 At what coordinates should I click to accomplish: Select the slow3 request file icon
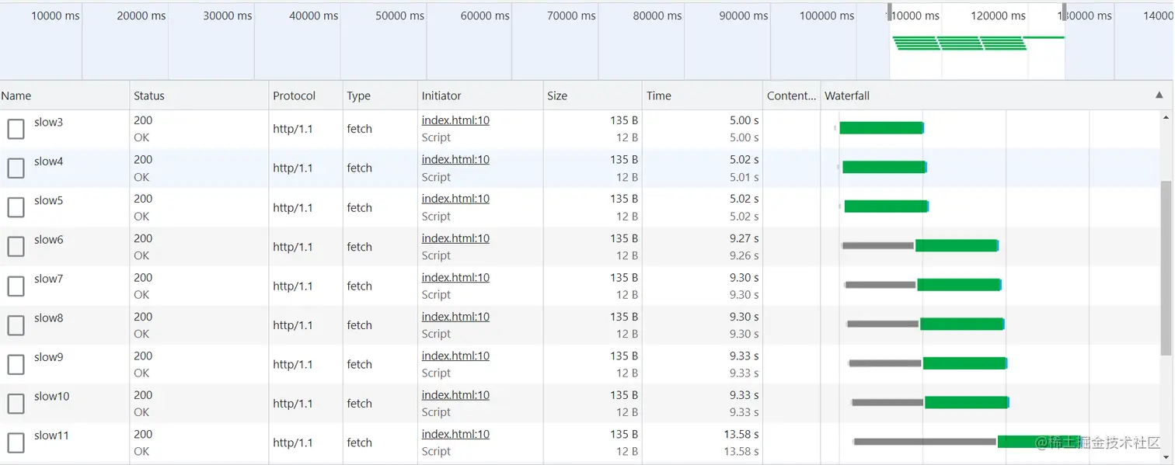16,129
